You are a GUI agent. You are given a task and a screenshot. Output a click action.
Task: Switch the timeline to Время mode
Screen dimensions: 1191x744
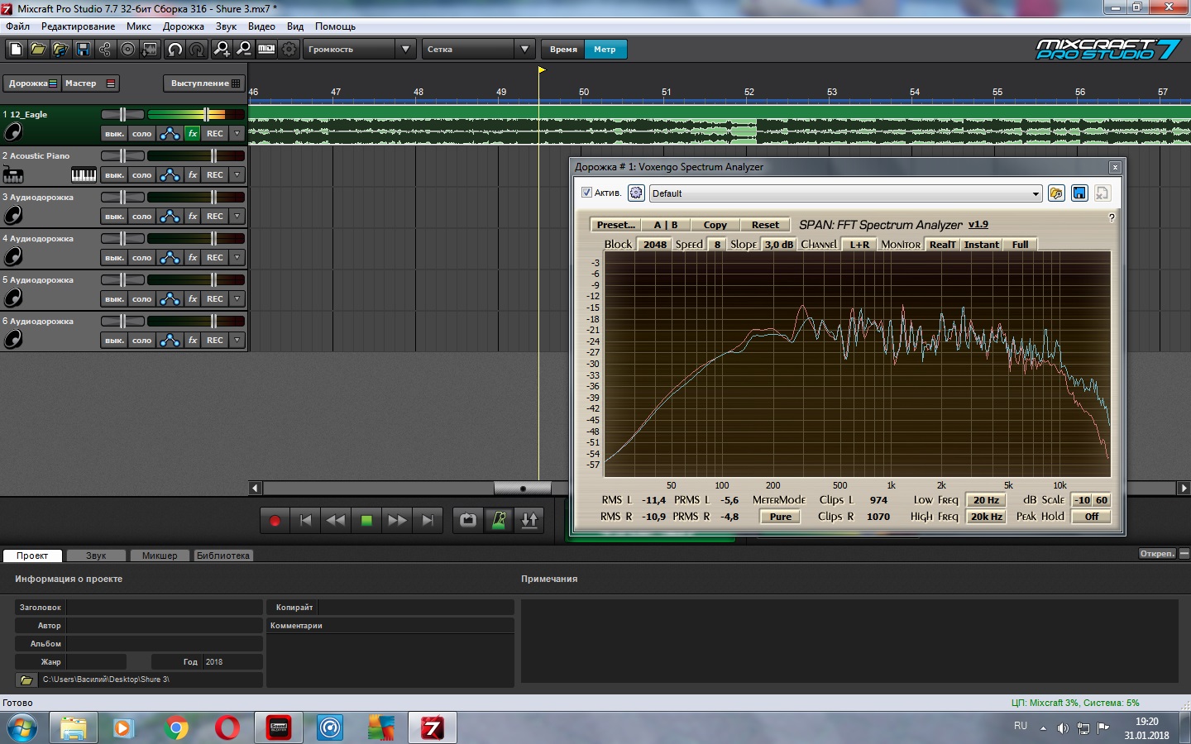click(x=563, y=50)
